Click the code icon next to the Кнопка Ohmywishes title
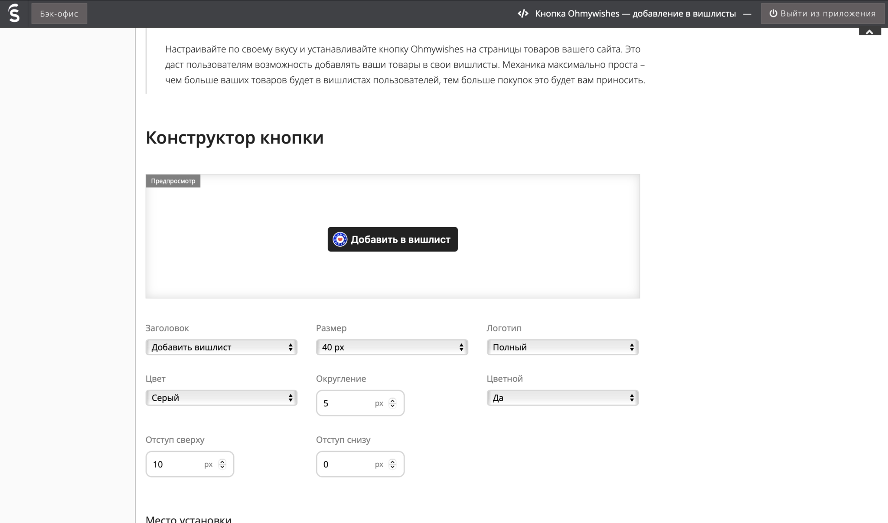The width and height of the screenshot is (888, 523). coord(523,13)
